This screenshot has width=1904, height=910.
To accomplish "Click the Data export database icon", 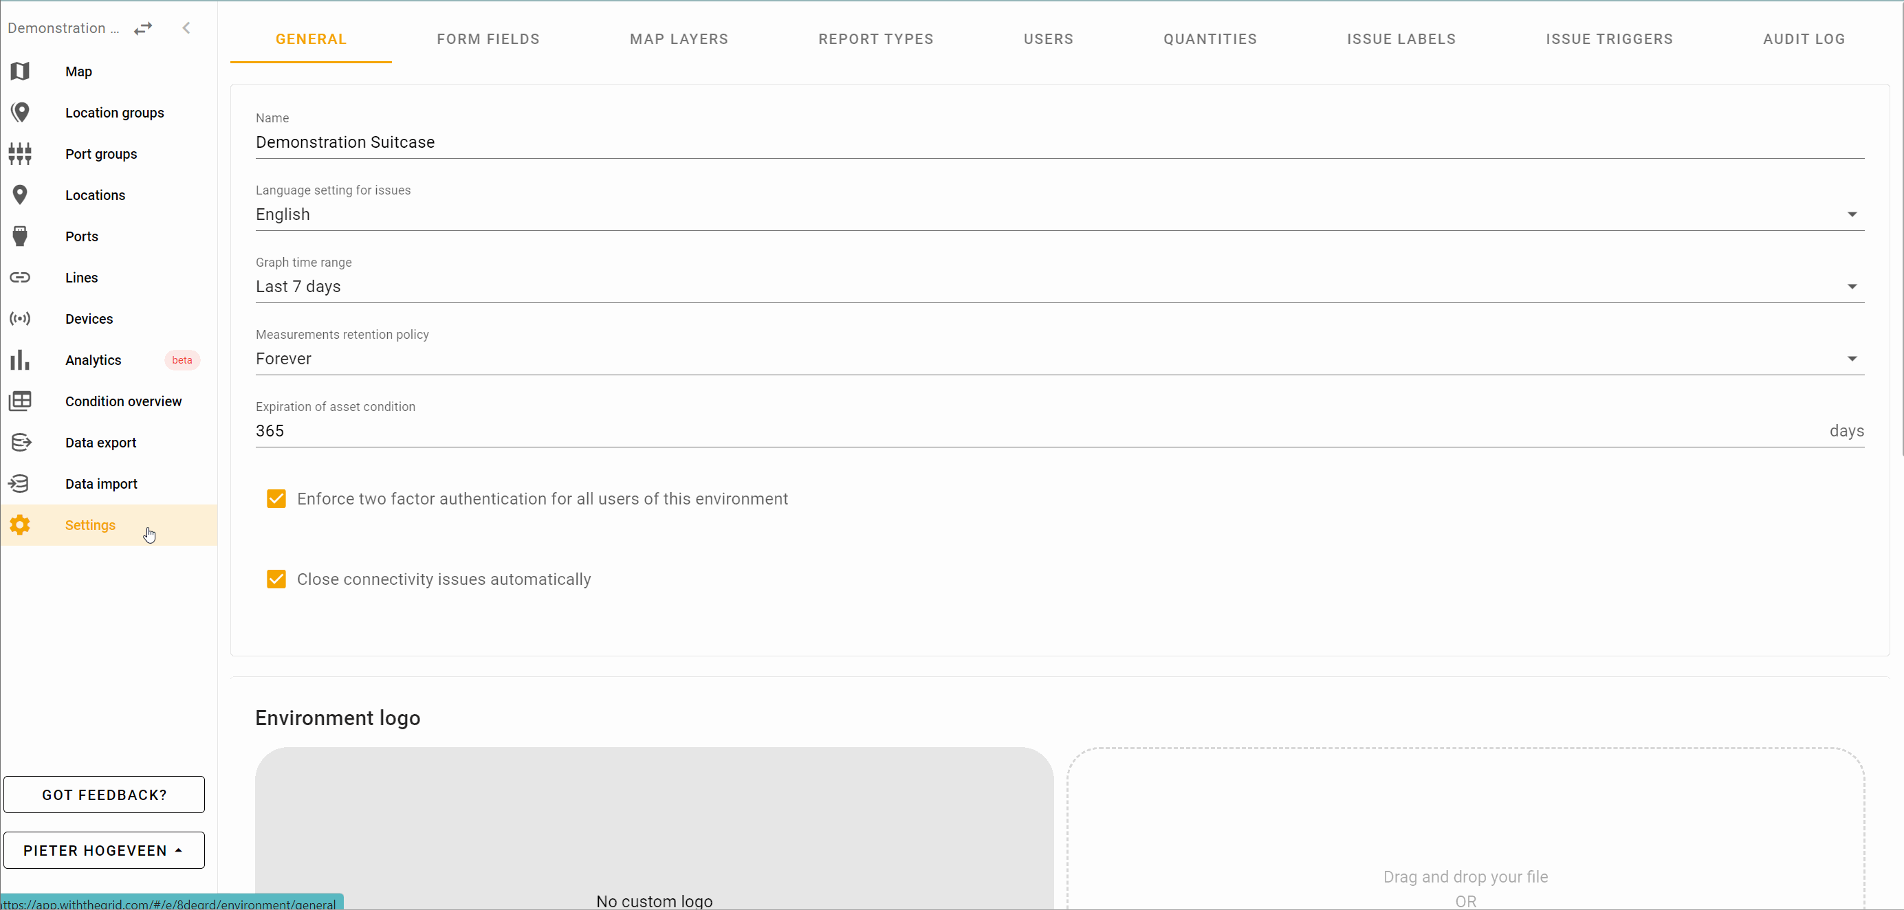I will point(20,443).
